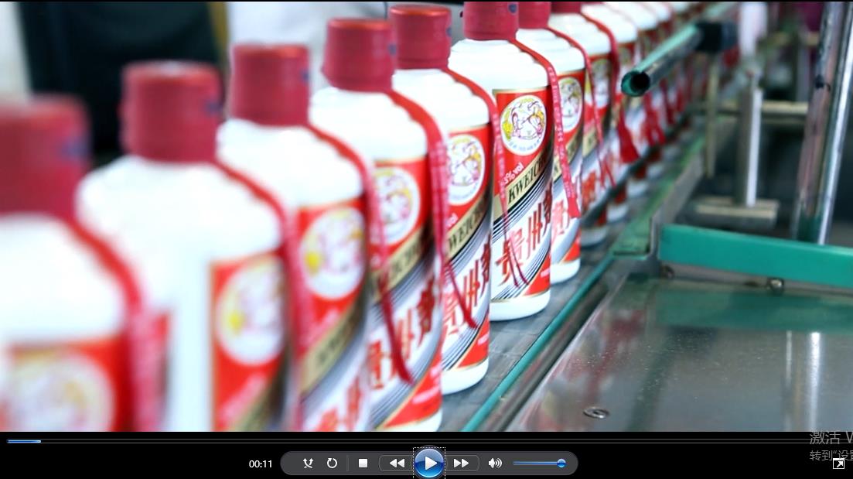Switch to full-screen view icon
The image size is (853, 479).
click(839, 464)
